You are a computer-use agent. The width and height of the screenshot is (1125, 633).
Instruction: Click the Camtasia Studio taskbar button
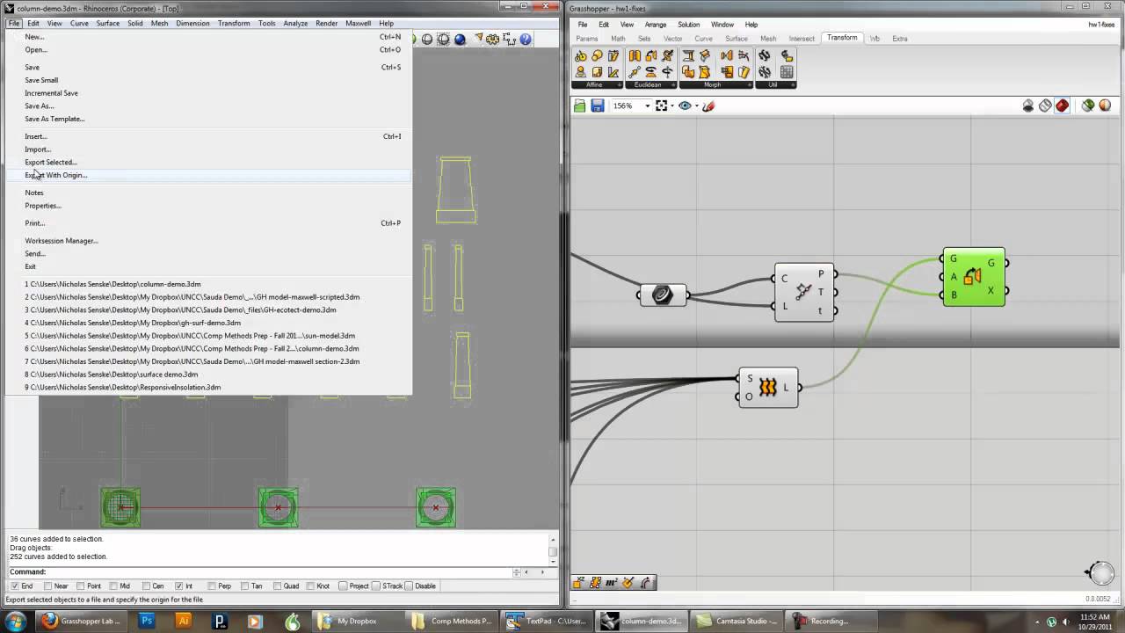tap(736, 621)
